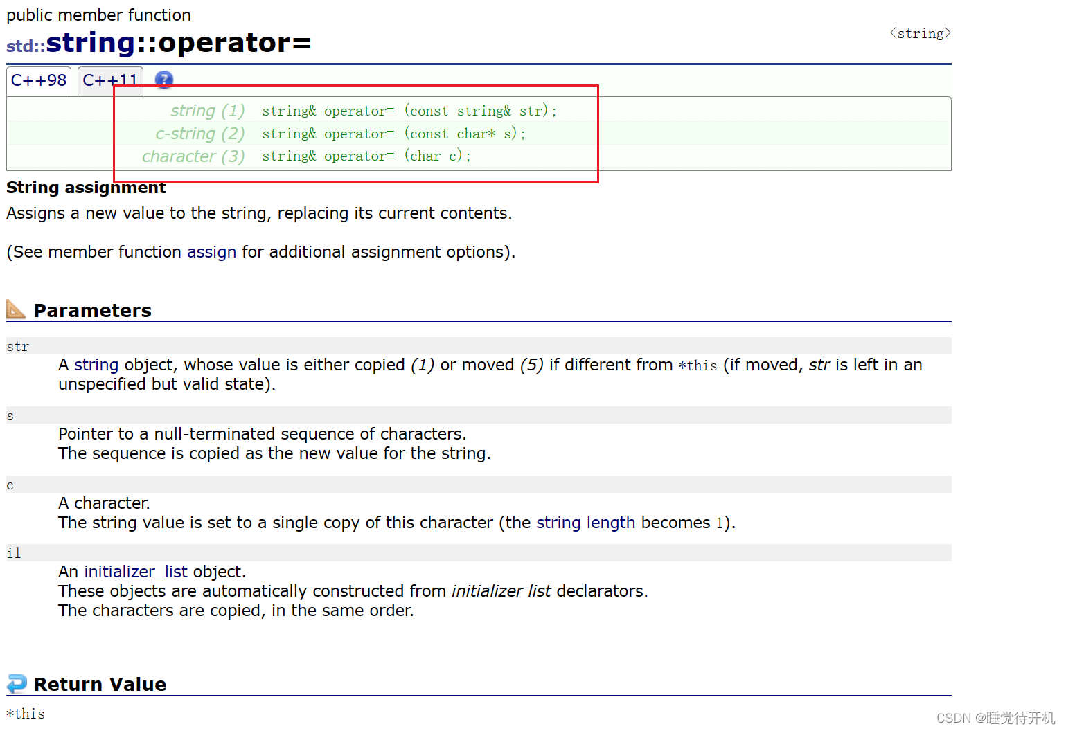Follow the 'assign' member function link

click(x=211, y=252)
